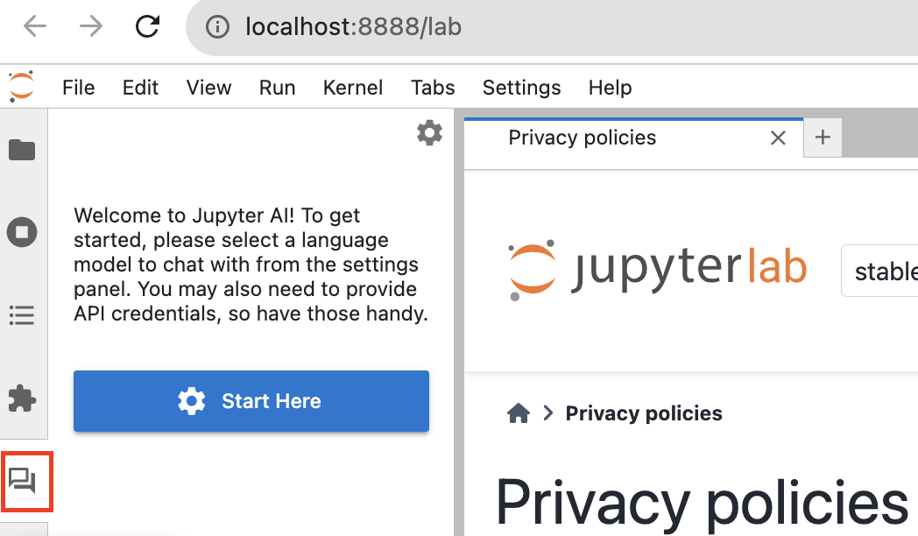Open the Table of Contents sidebar icon
This screenshot has width=918, height=536.
(22, 315)
